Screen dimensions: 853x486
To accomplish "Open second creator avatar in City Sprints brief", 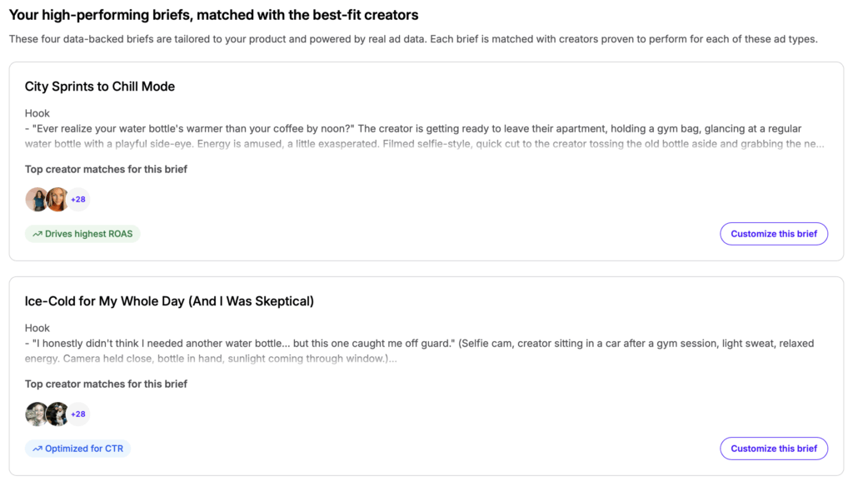I will 57,200.
